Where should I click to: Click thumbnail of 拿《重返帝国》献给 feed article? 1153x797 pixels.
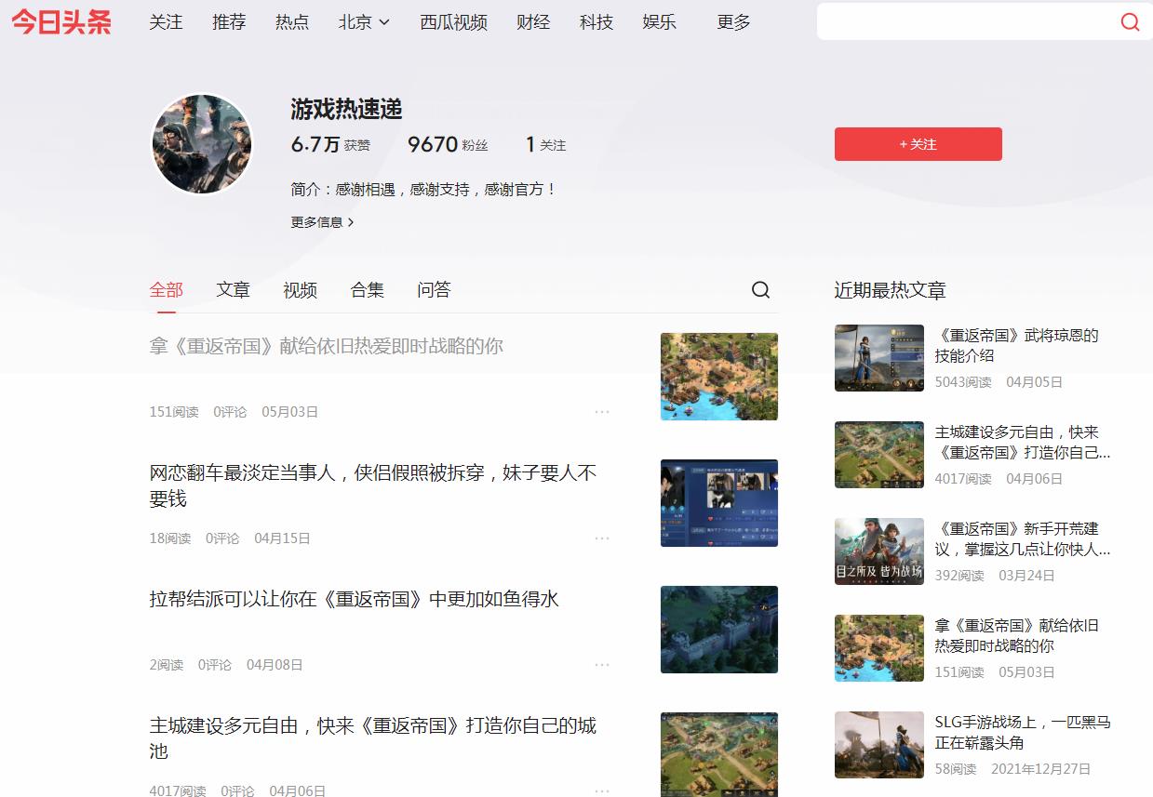tap(719, 377)
